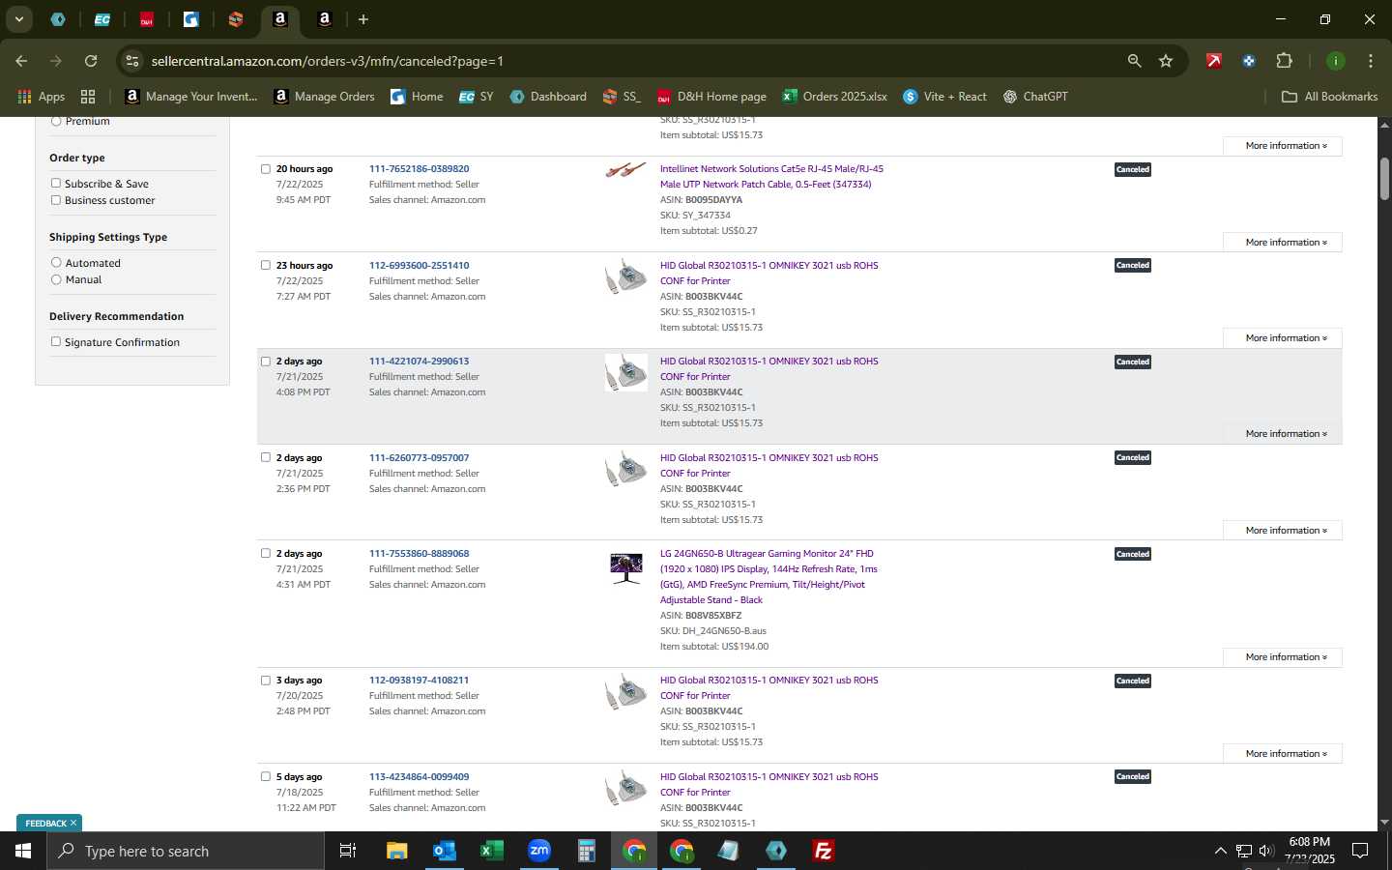Open FileZilla from the taskbar

coord(824,851)
